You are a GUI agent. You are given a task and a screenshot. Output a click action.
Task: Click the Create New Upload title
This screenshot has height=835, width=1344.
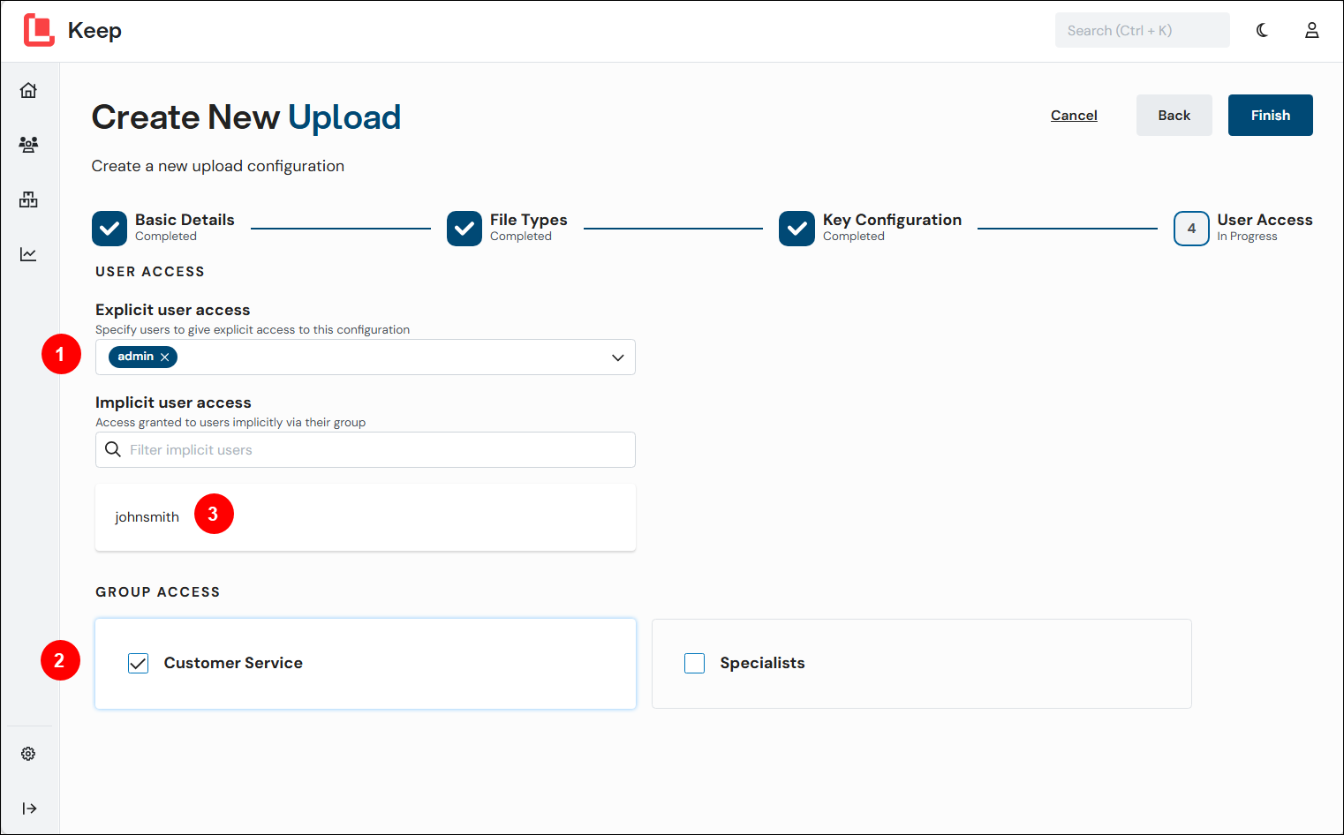pyautogui.click(x=246, y=117)
